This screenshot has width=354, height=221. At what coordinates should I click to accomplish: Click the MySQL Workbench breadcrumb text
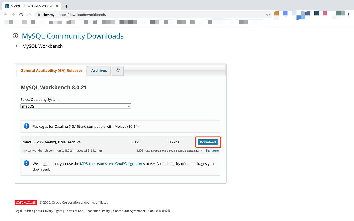point(42,46)
